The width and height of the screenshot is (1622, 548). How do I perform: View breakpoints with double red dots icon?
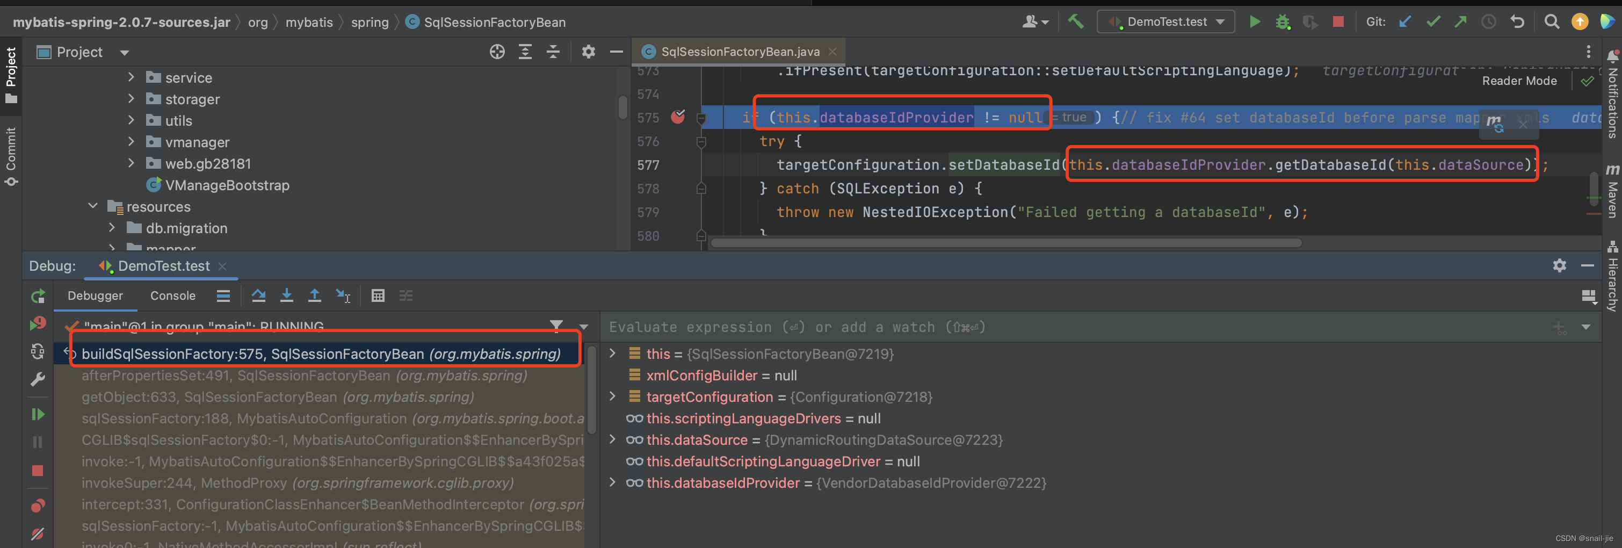click(38, 505)
